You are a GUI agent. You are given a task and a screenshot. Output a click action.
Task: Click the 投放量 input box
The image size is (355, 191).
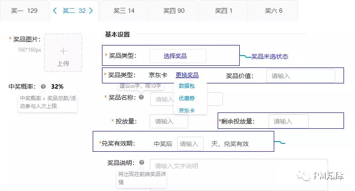point(169,121)
